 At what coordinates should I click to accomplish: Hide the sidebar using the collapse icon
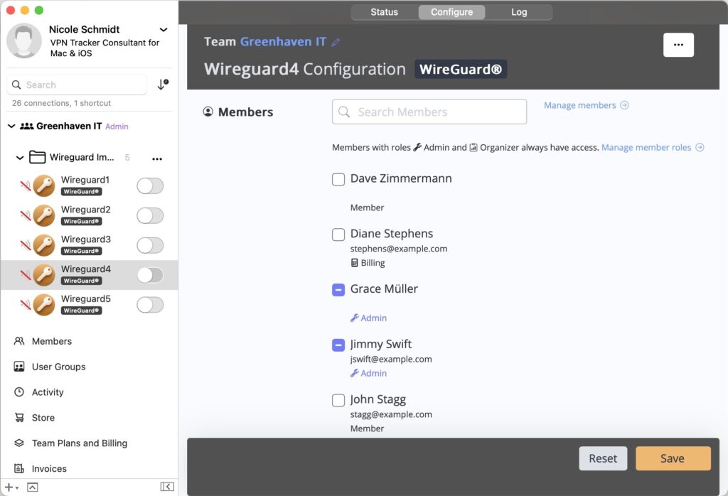pos(167,486)
